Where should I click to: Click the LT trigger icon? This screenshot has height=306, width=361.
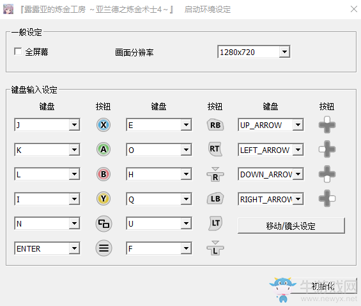(215, 223)
